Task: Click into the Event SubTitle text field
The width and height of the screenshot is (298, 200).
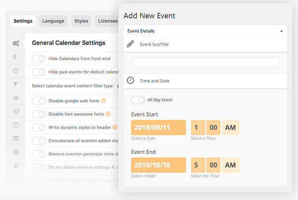Action: (x=206, y=63)
